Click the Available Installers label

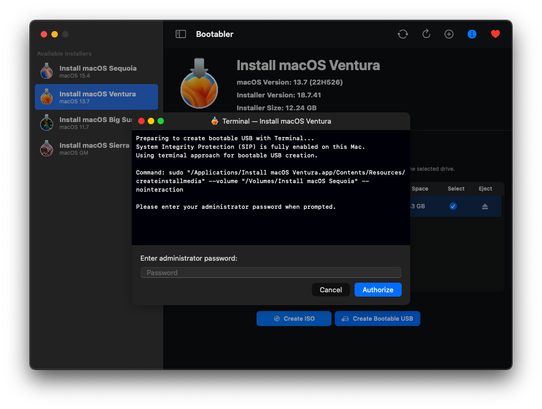(64, 54)
